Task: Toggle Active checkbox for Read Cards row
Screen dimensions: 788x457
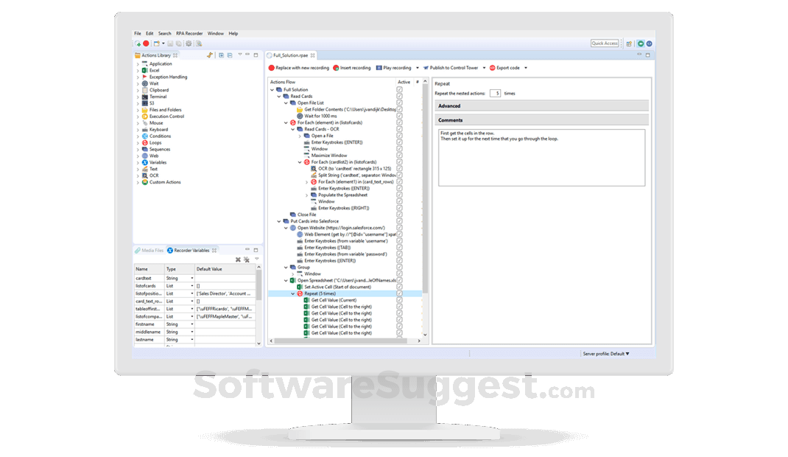Action: [x=400, y=96]
